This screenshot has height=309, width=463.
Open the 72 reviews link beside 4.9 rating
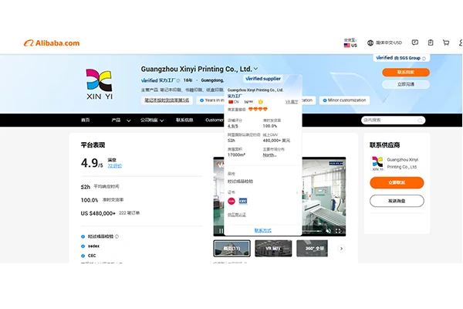tap(114, 166)
